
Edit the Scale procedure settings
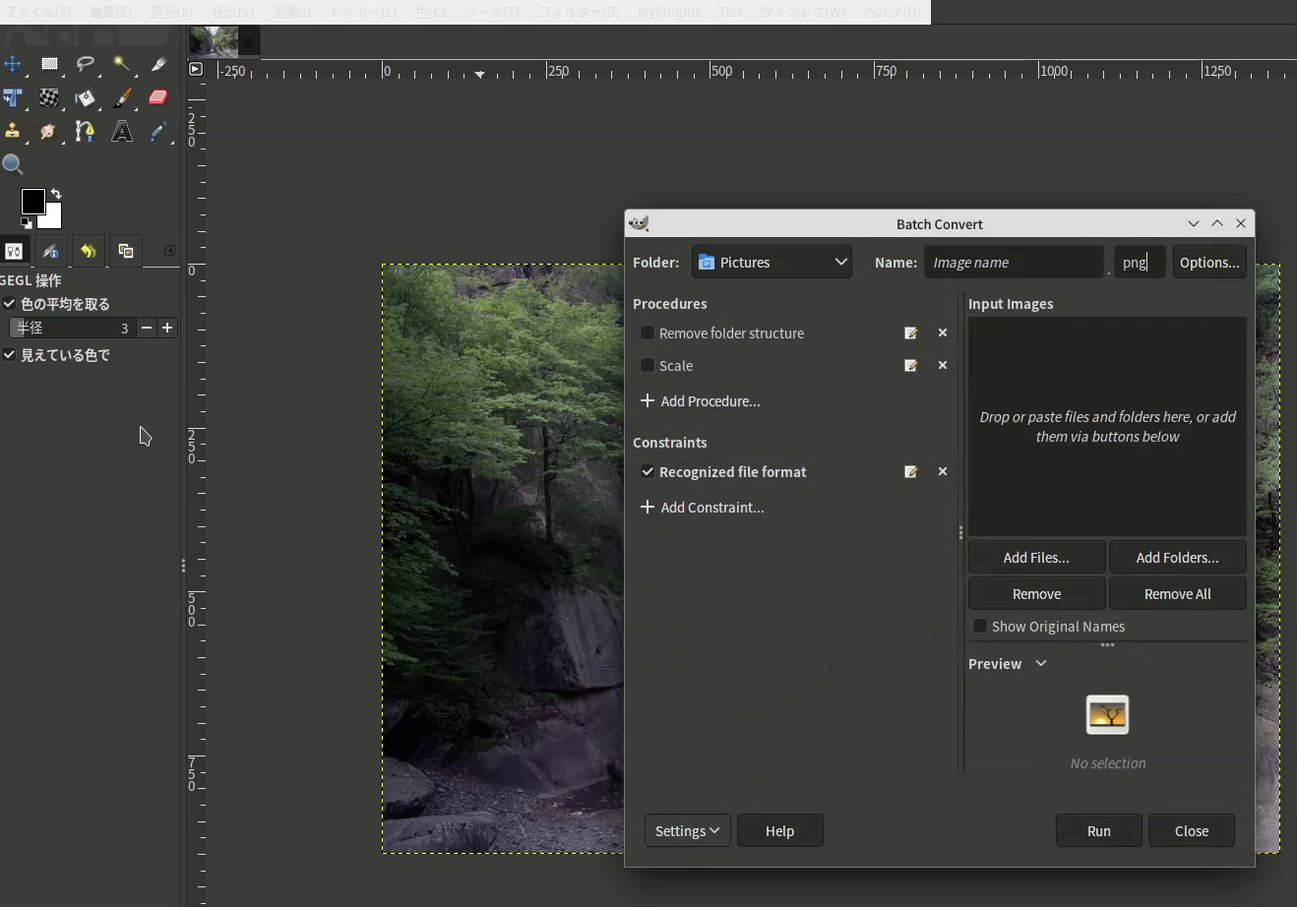910,365
